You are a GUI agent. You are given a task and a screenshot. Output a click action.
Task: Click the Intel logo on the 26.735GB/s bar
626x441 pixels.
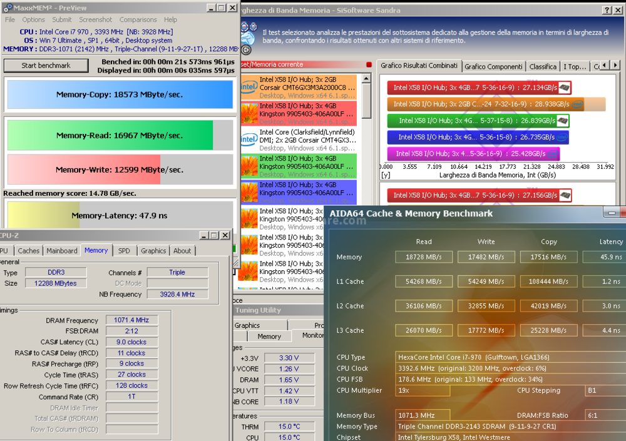[562, 137]
